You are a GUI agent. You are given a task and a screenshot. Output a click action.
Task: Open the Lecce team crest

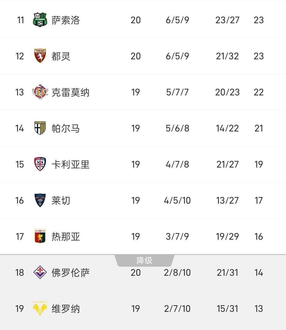(x=40, y=200)
